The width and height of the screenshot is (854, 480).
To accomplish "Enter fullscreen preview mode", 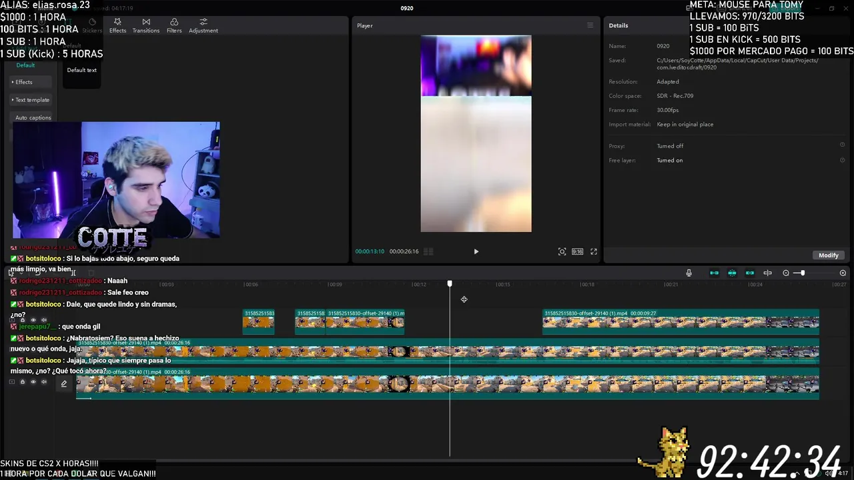I will 594,251.
